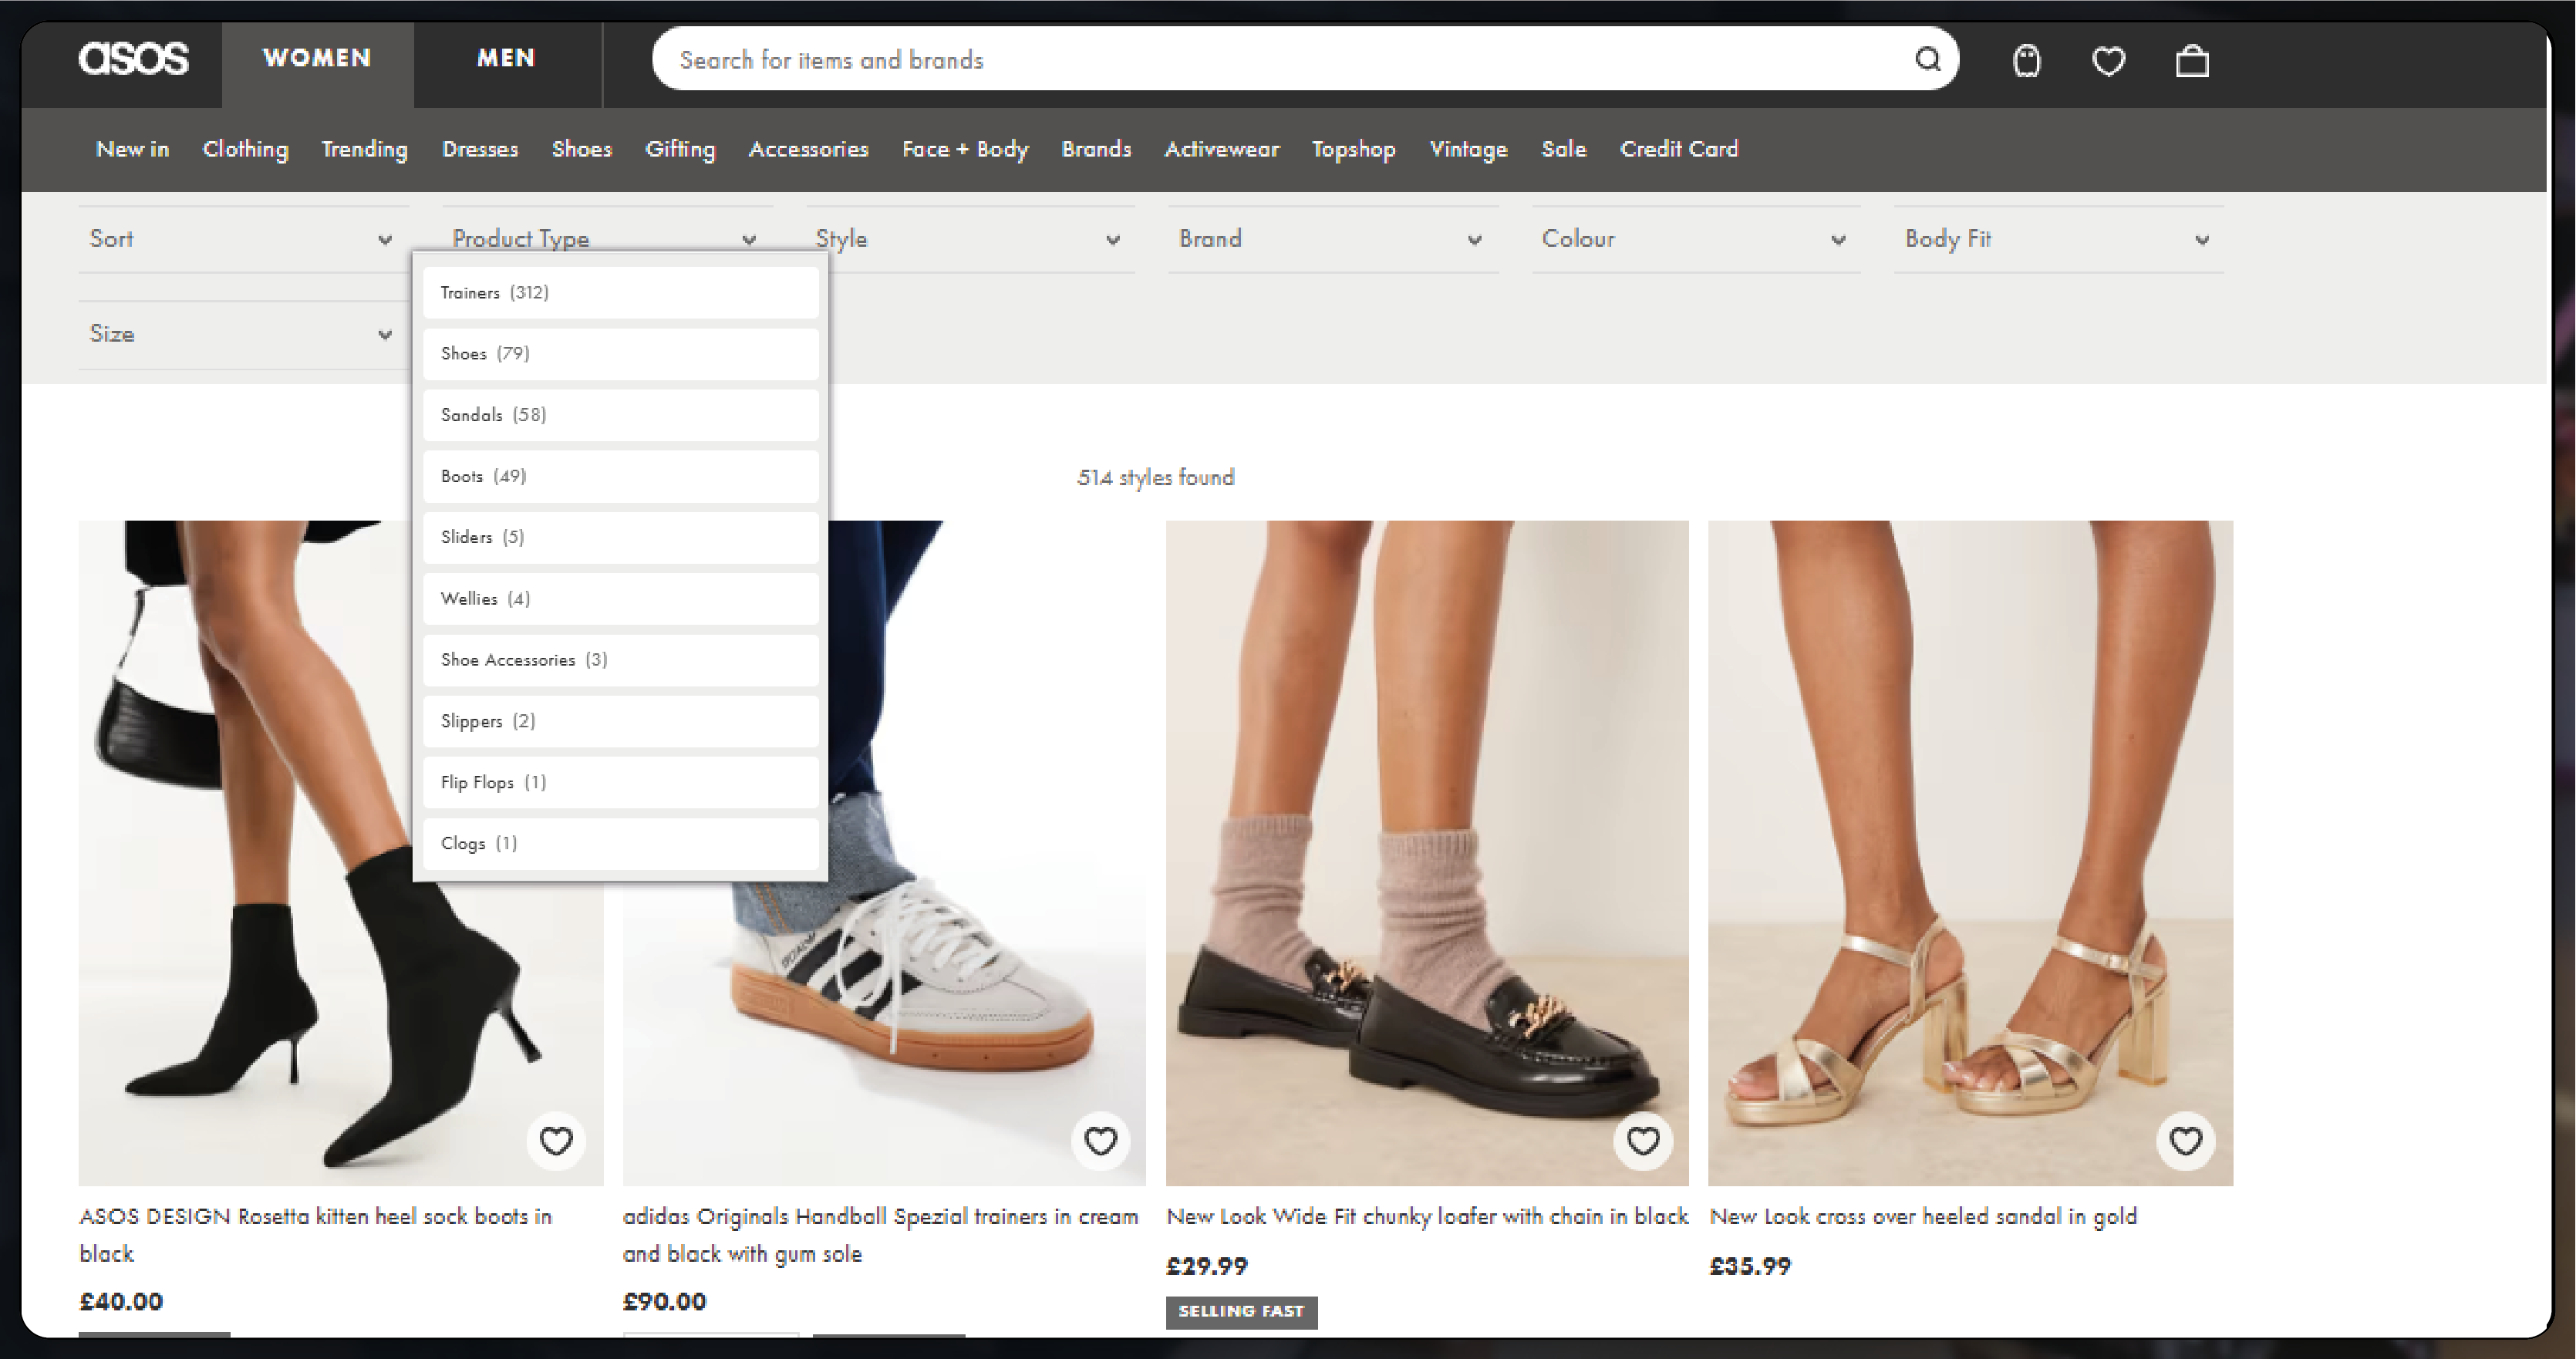Expand the Size filter dropdown
Viewport: 2576px width, 1359px height.
(x=243, y=335)
